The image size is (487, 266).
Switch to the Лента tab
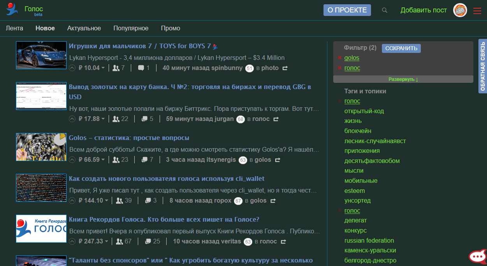point(14,28)
